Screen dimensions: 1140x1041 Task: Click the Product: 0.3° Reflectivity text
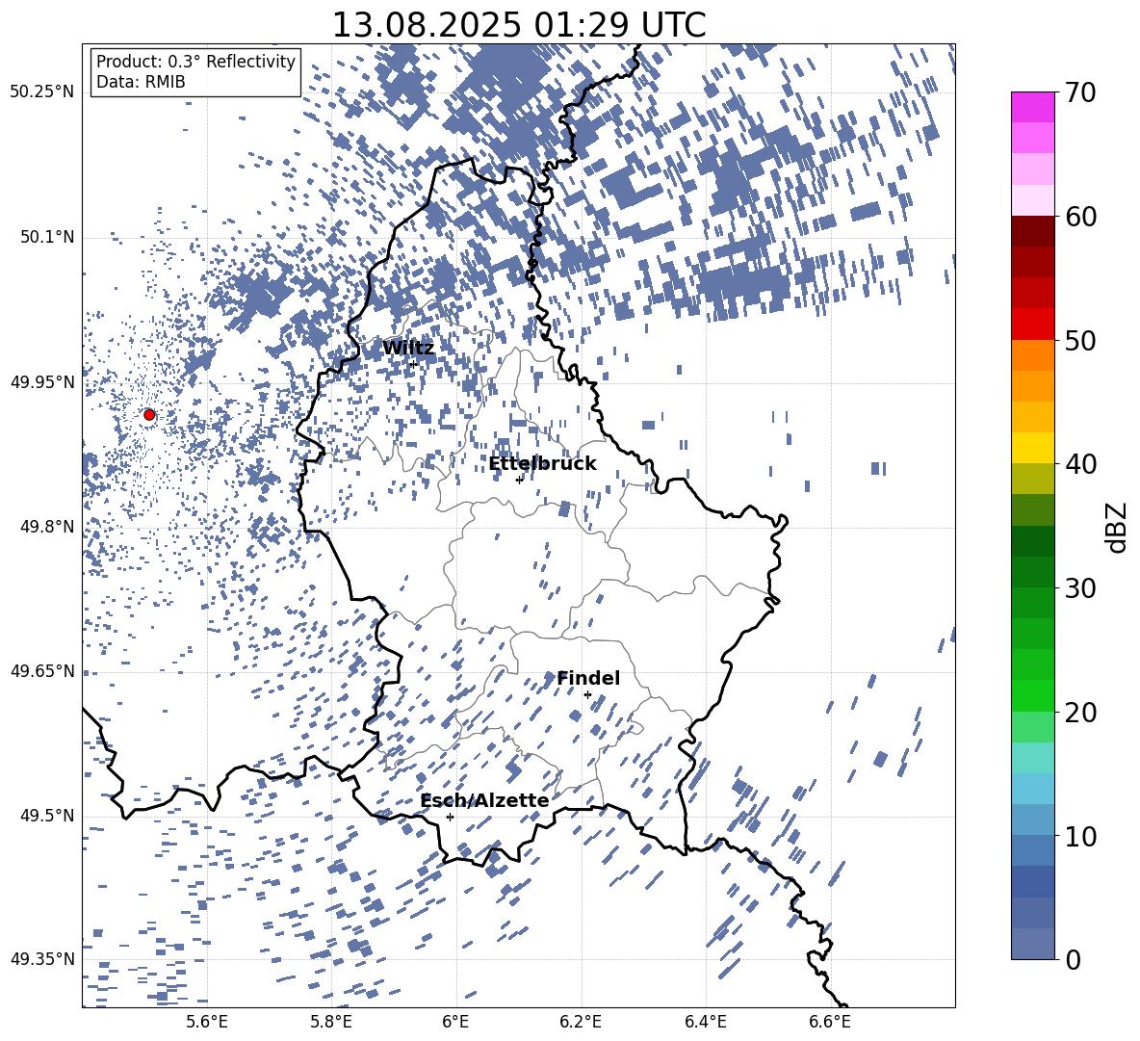tap(195, 62)
